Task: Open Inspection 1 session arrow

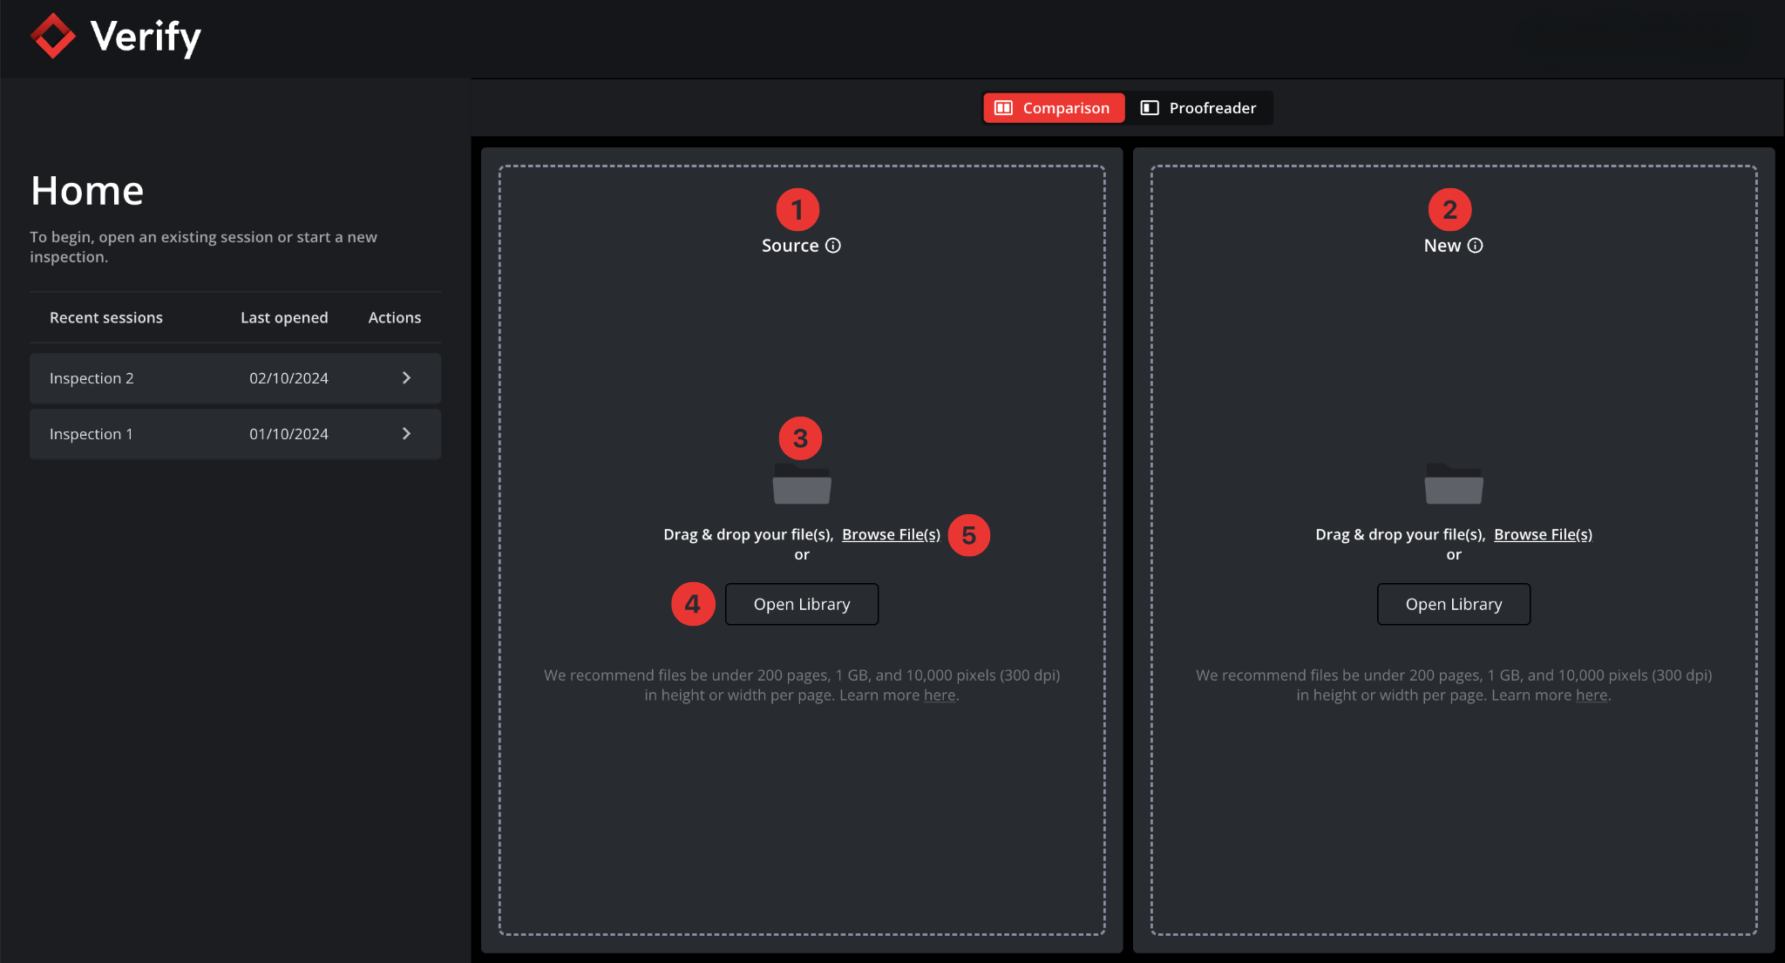Action: [406, 433]
